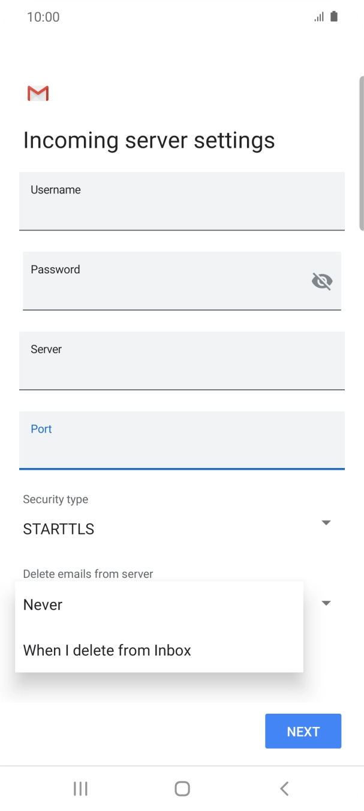The height and width of the screenshot is (811, 364).
Task: Click the battery icon in status bar
Action: (332, 16)
